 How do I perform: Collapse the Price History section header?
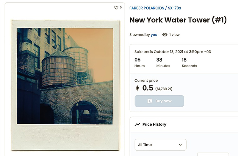point(184,124)
